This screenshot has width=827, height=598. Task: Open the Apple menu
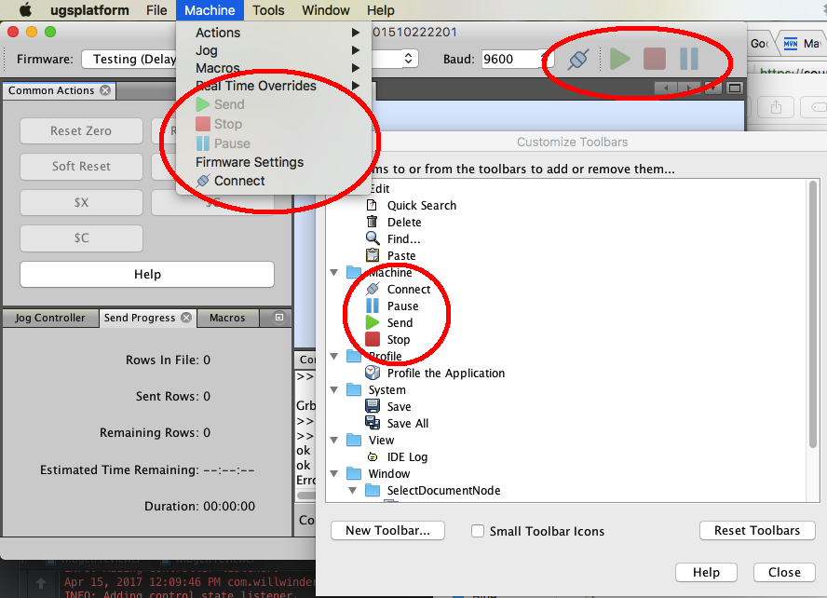[25, 10]
